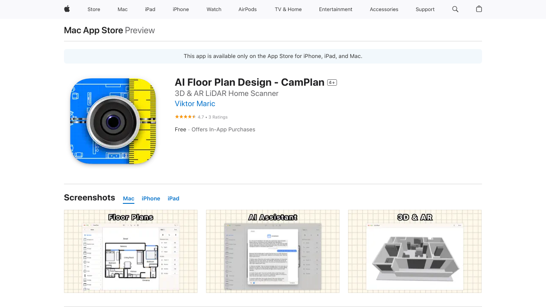Open the shopping bag icon

point(479,9)
